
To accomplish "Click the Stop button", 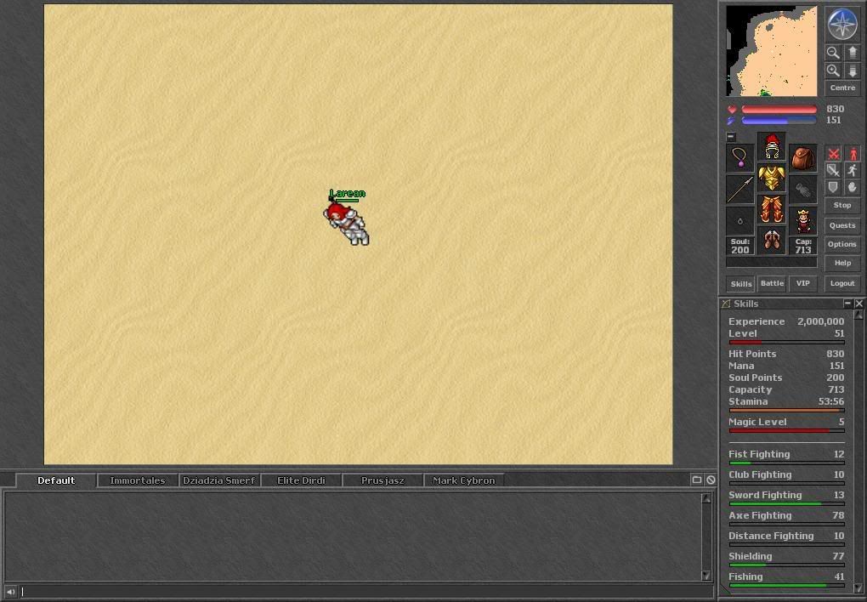I will [842, 205].
